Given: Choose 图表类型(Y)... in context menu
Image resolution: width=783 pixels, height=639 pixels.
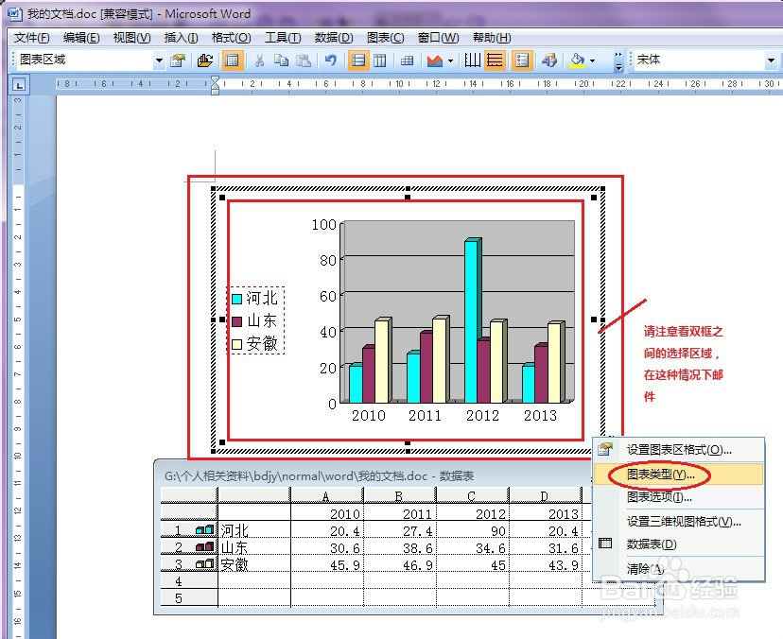Looking at the screenshot, I should point(679,475).
